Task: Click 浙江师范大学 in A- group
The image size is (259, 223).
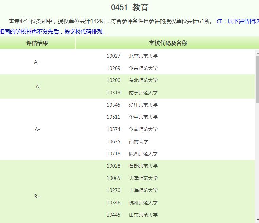Action: pos(143,105)
